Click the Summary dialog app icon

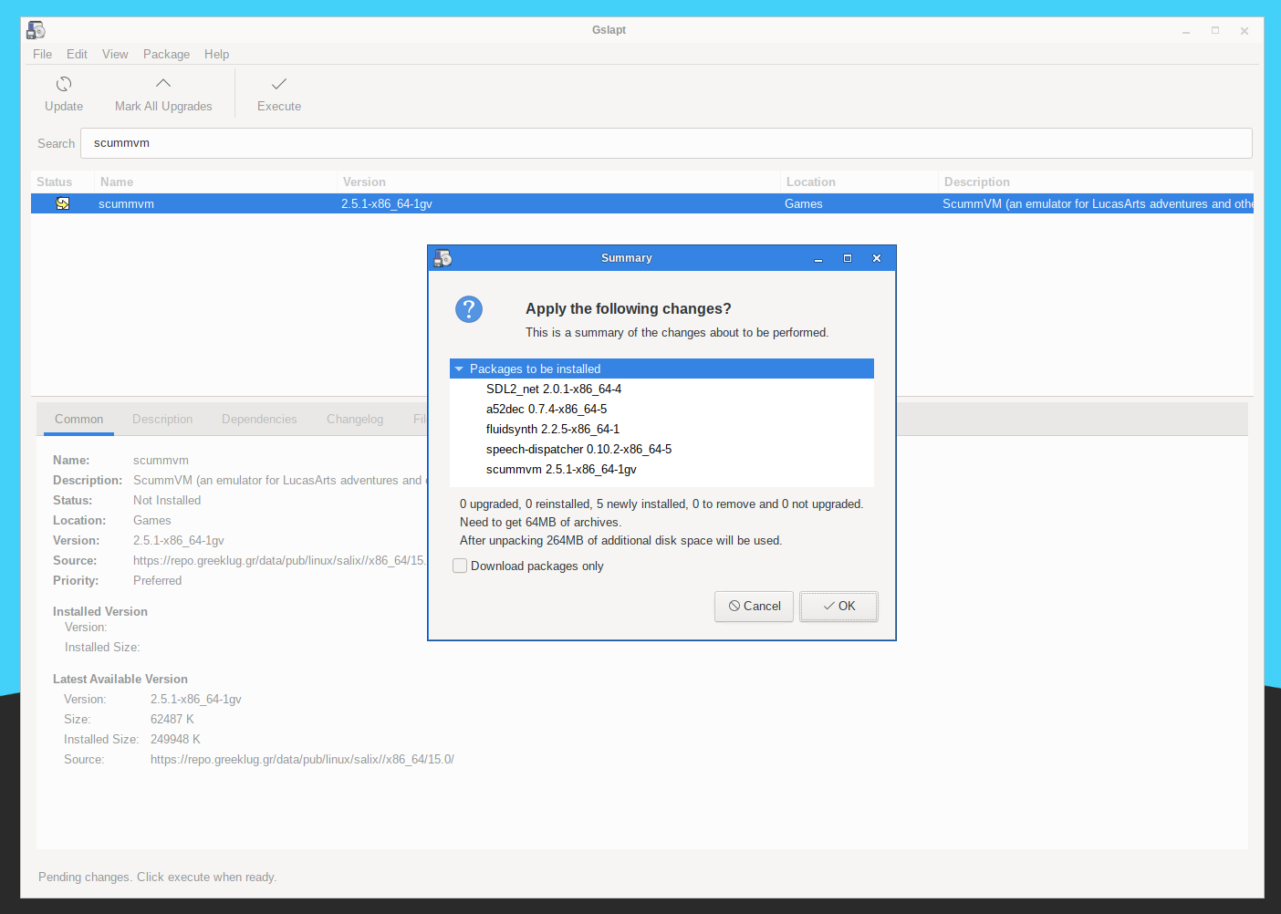[443, 258]
